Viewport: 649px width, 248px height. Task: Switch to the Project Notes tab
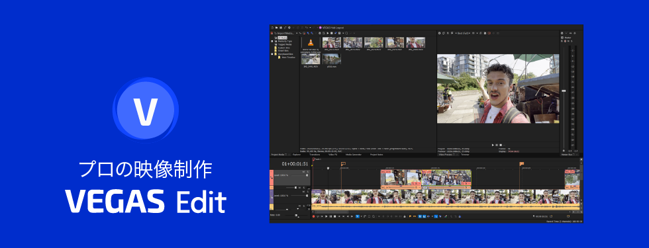376,155
